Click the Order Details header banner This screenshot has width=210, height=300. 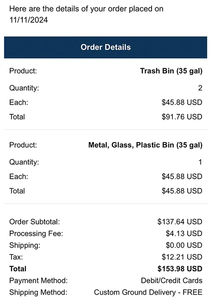pos(105,47)
